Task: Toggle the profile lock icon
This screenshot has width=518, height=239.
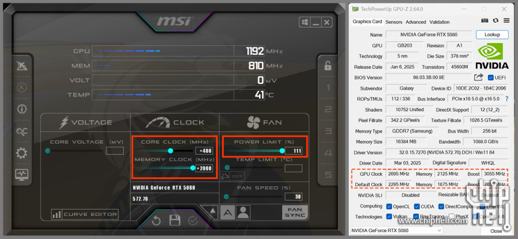Action: coord(328,65)
